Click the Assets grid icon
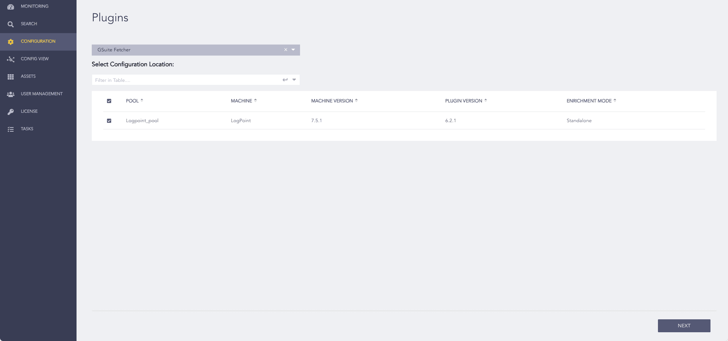Screen dimensions: 728x341 click(x=11, y=77)
